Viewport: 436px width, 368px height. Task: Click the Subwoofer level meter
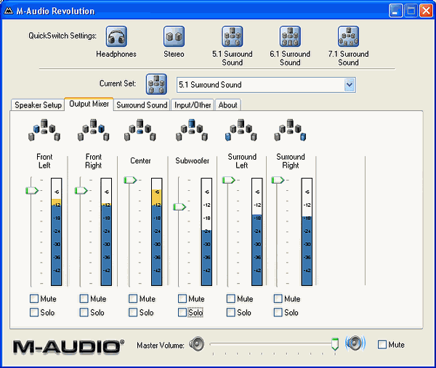(x=206, y=232)
